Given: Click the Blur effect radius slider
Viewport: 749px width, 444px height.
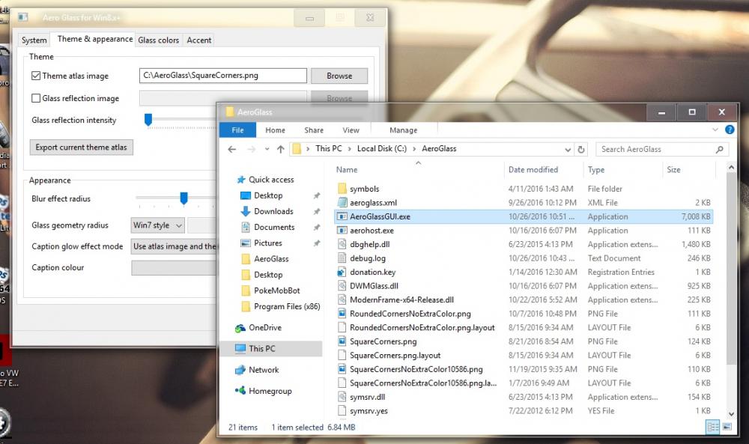Looking at the screenshot, I should pyautogui.click(x=184, y=198).
